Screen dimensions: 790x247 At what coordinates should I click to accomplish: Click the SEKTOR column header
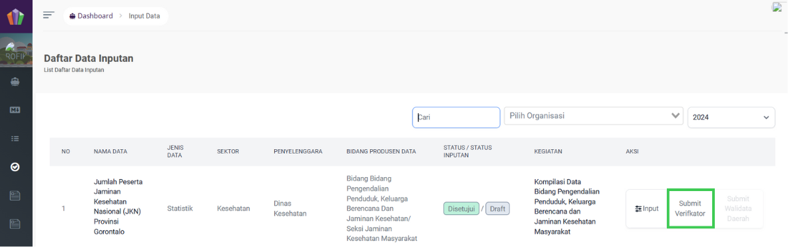228,151
